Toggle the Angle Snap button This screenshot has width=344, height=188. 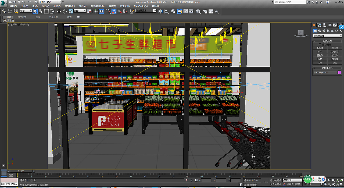click(x=114, y=11)
